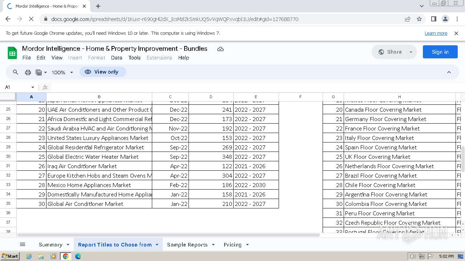
Task: Share this page via address bar icon
Action: 408,19
